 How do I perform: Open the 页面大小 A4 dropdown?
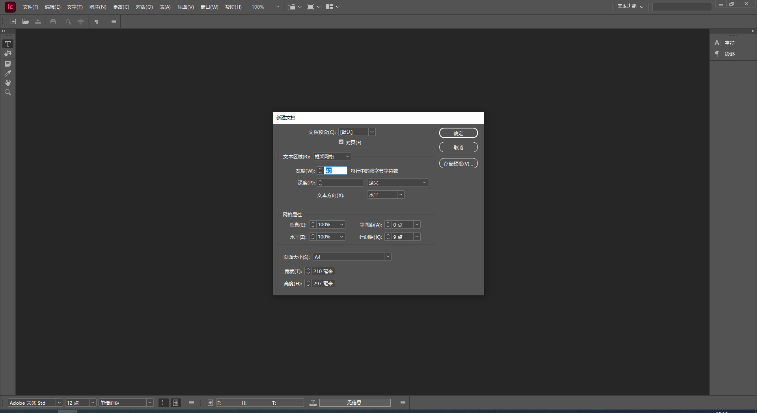352,257
